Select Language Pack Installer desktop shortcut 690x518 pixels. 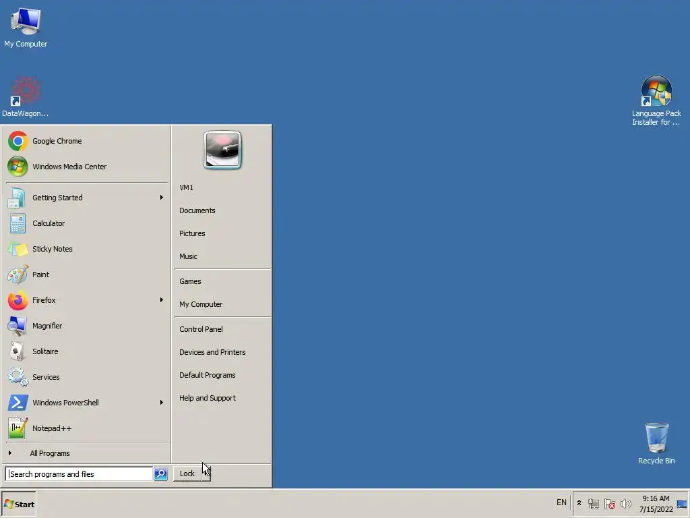(x=656, y=101)
